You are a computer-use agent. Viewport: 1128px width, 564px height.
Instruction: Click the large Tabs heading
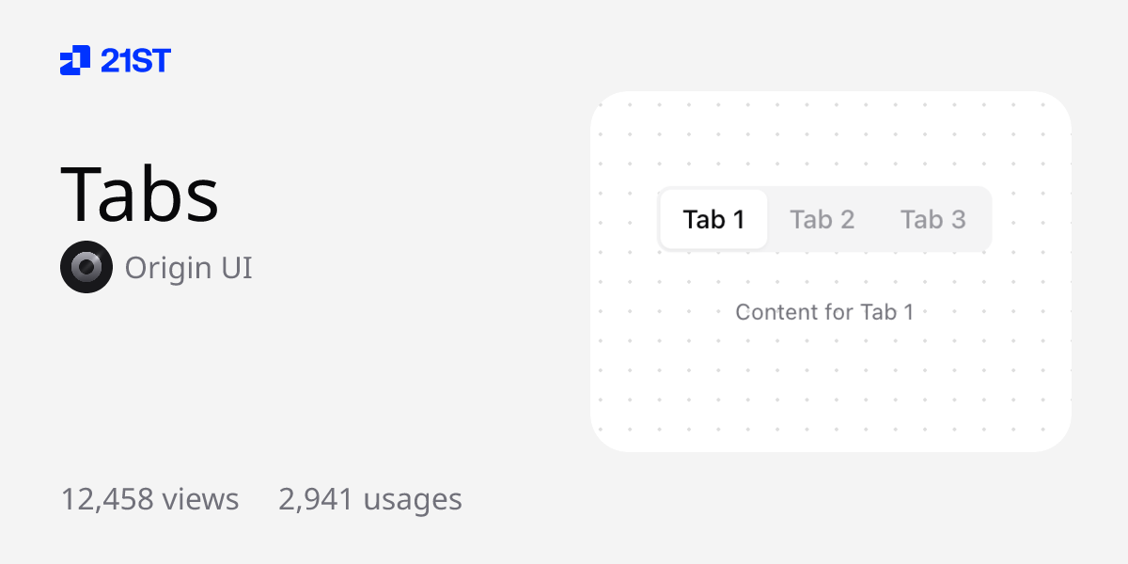[x=140, y=193]
